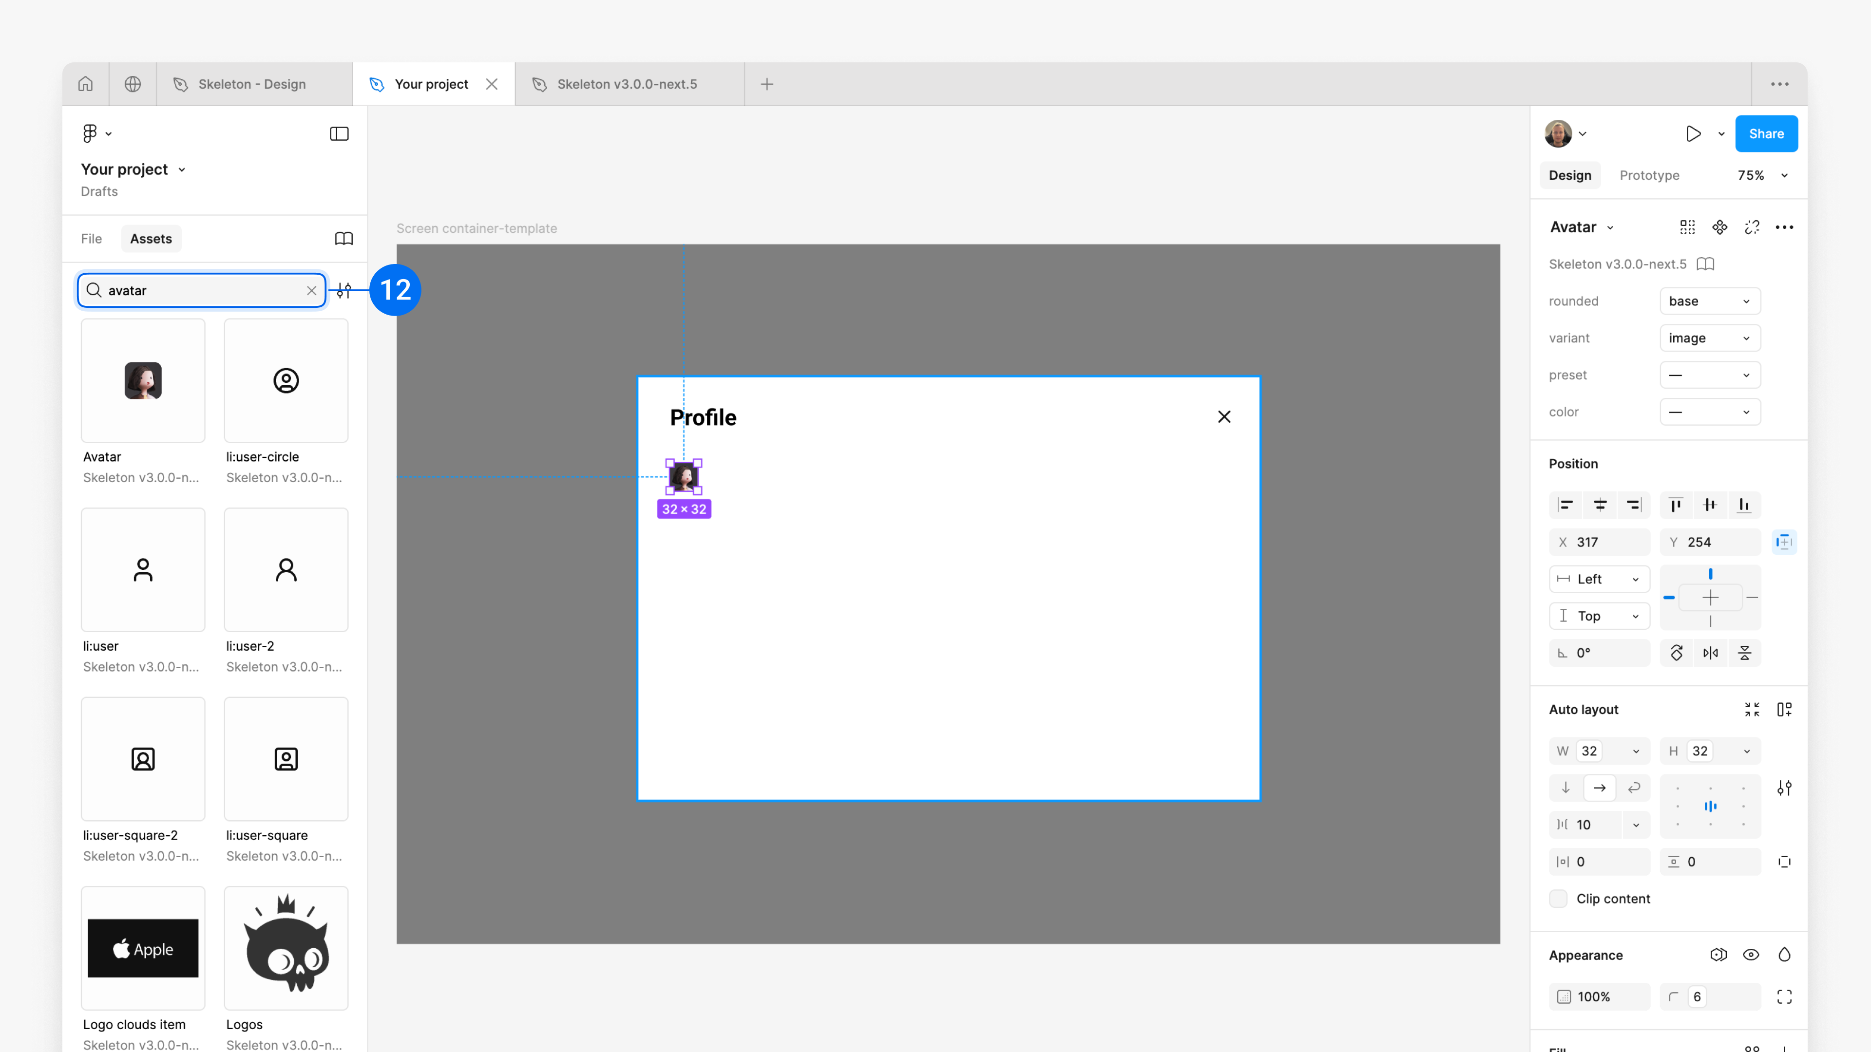
Task: Click the collapse layout icon in Auto layout
Action: pos(1752,709)
